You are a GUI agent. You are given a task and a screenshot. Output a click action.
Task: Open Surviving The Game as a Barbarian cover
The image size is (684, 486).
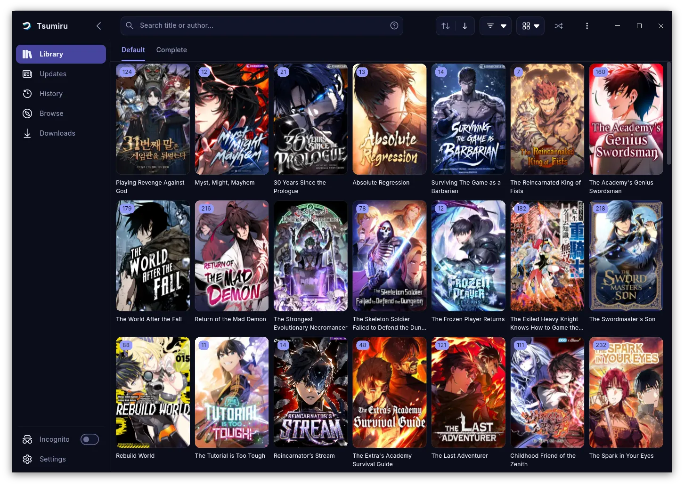coord(468,119)
